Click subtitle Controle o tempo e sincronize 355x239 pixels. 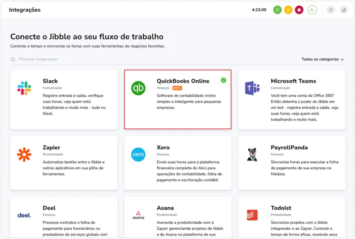pos(87,46)
